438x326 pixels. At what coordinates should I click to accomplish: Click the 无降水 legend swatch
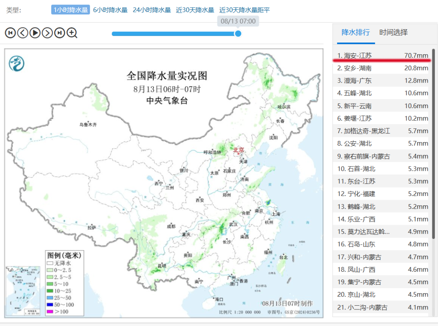[x=50, y=263]
